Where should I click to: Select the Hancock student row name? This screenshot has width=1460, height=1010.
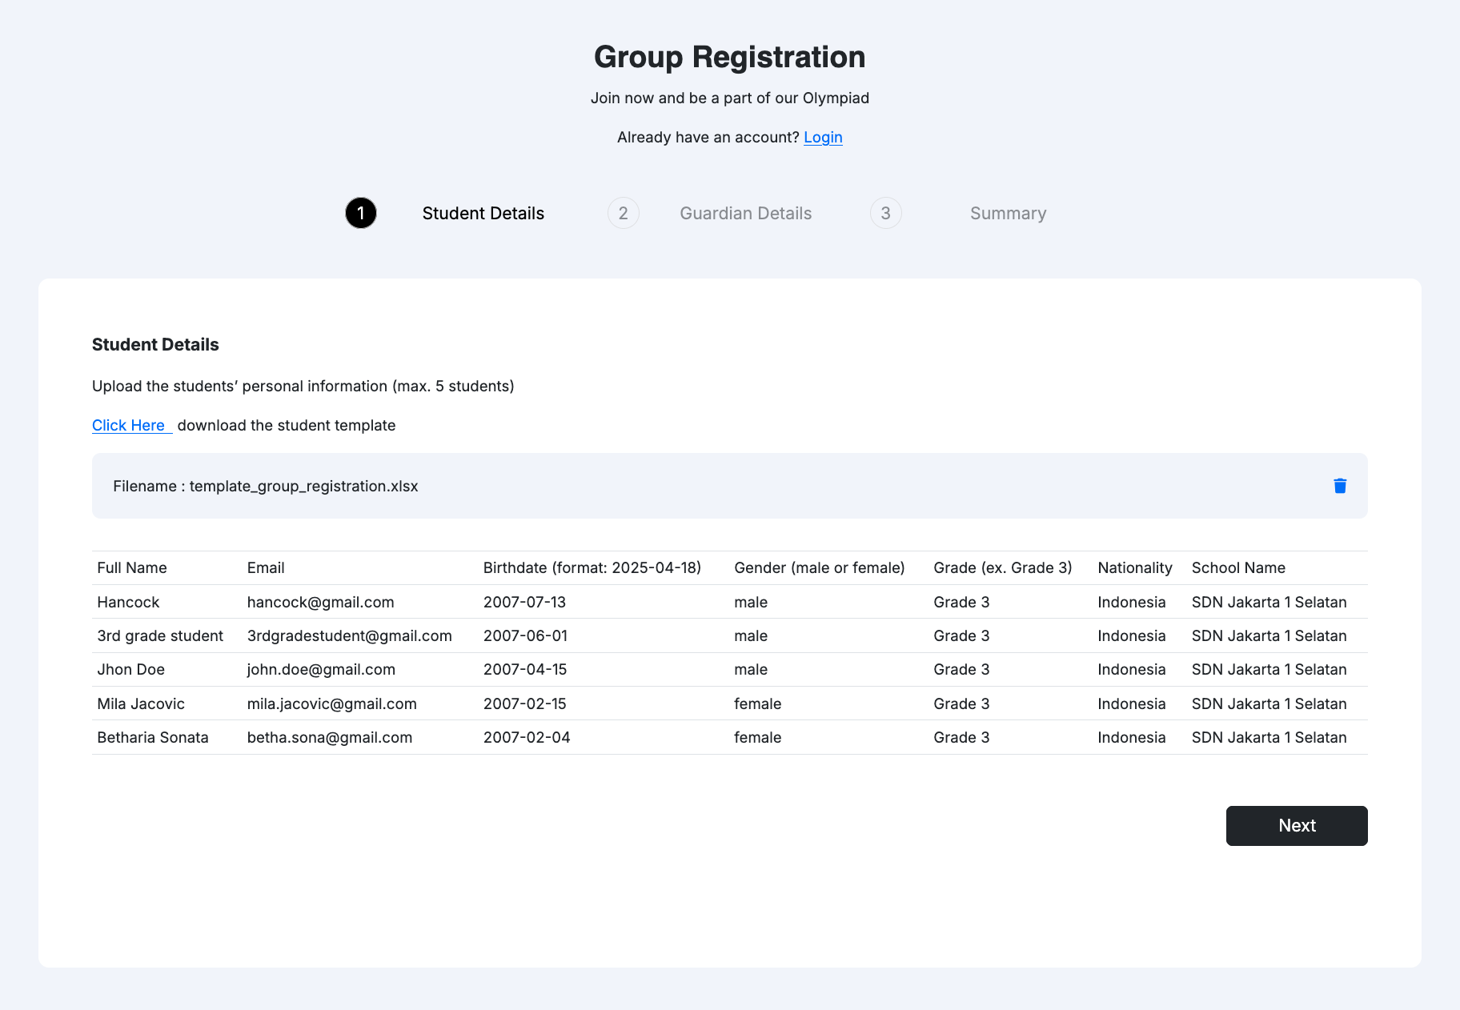pyautogui.click(x=128, y=602)
